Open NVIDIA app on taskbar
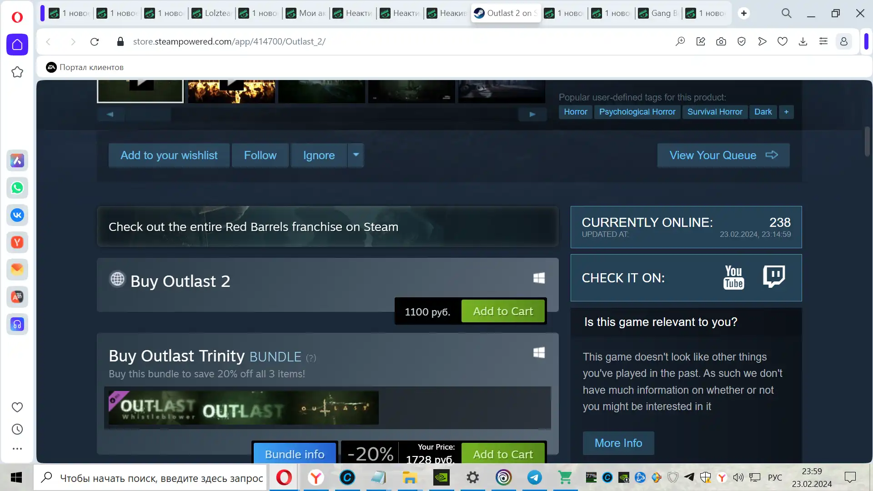 coord(442,477)
